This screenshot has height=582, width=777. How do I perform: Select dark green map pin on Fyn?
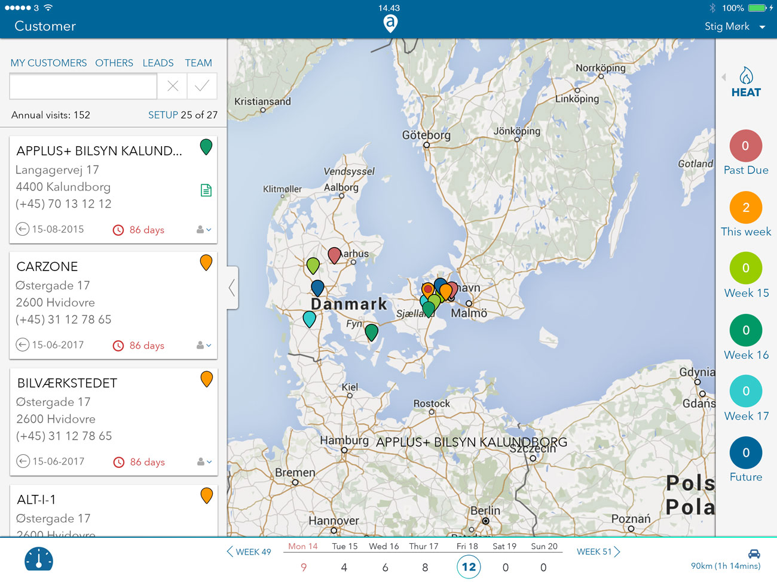pyautogui.click(x=371, y=332)
